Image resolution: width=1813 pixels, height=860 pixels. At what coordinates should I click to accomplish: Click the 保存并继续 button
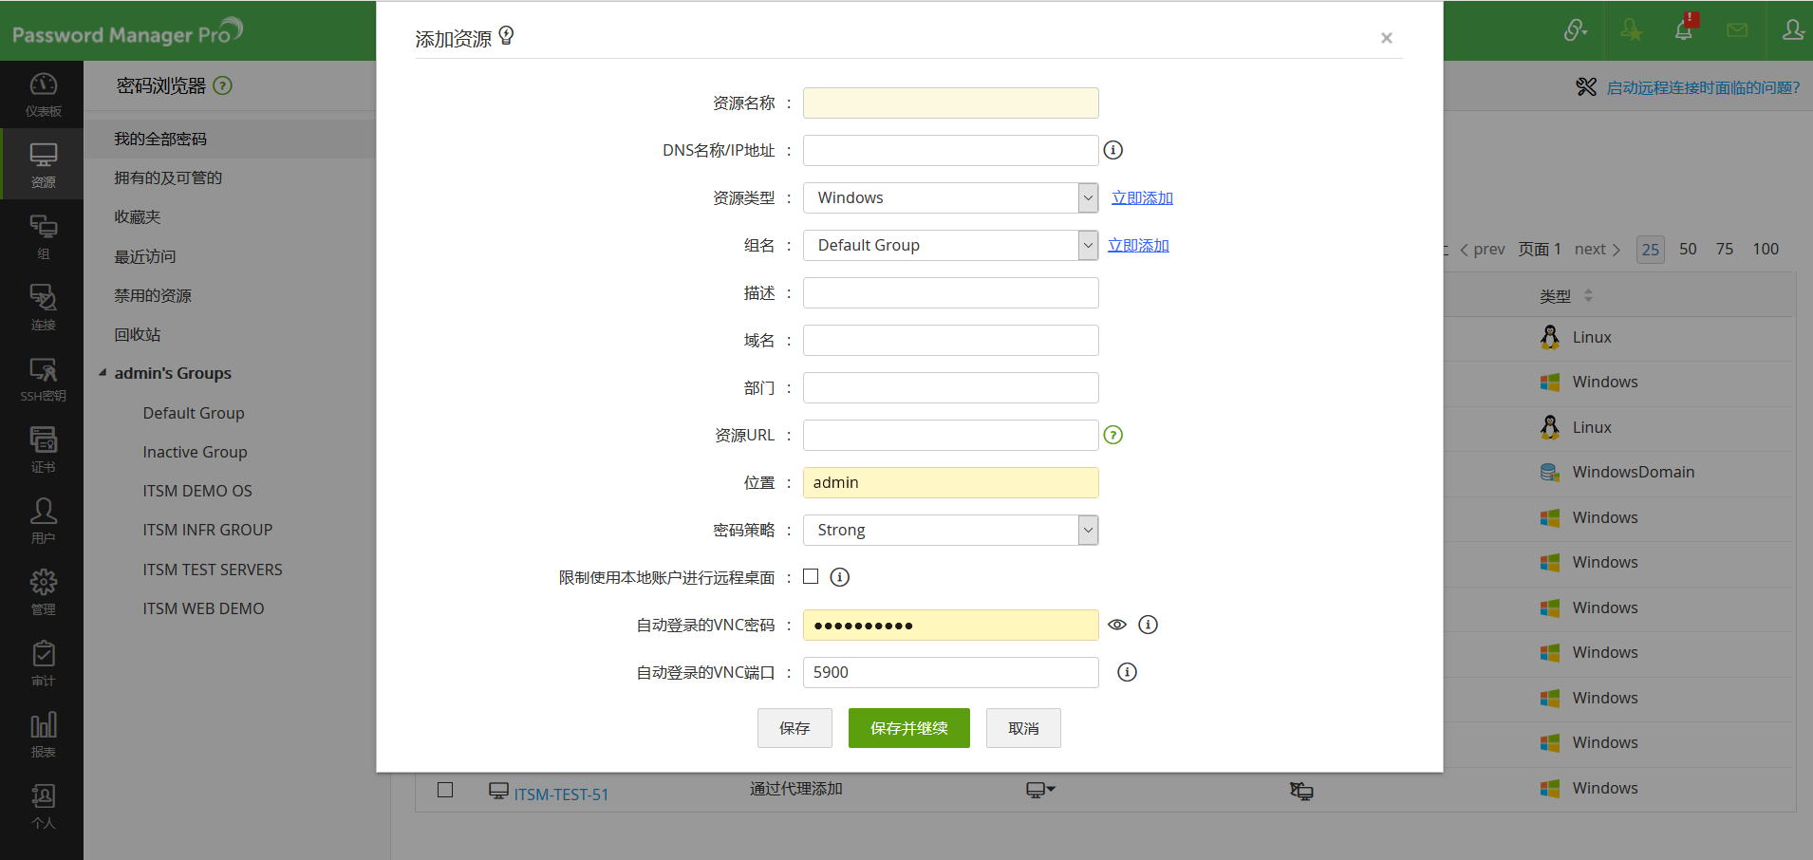coord(907,728)
